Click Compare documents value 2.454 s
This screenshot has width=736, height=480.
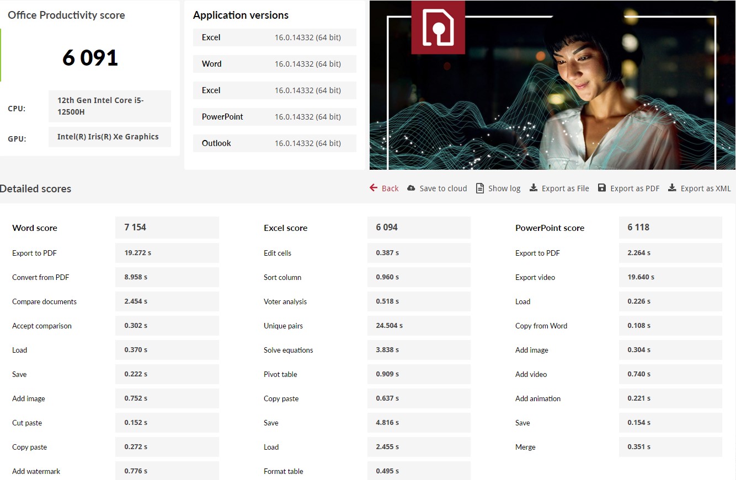(167, 301)
